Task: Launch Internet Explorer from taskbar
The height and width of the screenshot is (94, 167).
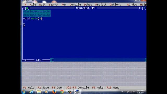Action: pos(31,92)
